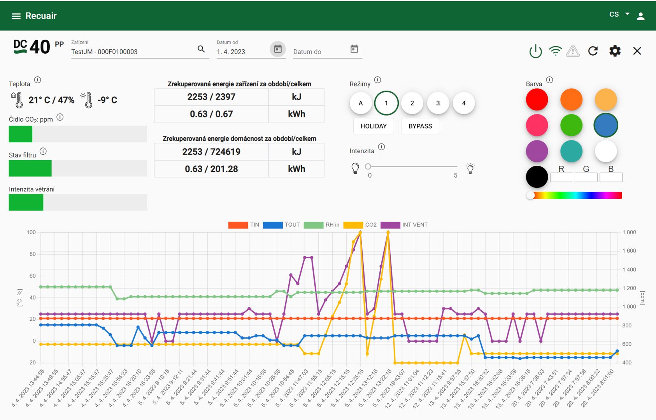Select ventilation mode A
This screenshot has width=656, height=420.
[x=361, y=103]
